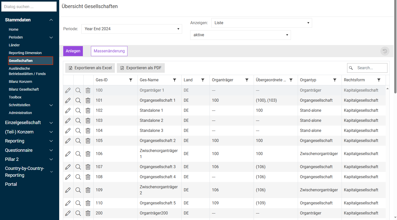The image size is (397, 220).
Task: Filter the Ges-ID column
Action: 131,80
